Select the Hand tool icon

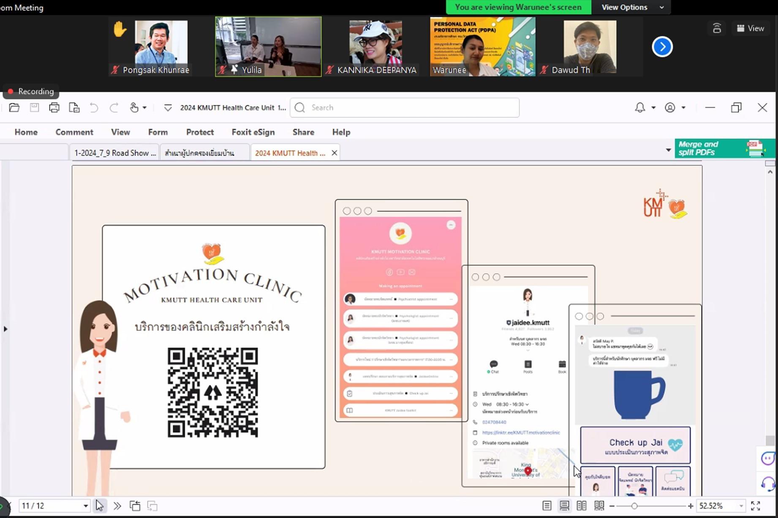tap(134, 108)
